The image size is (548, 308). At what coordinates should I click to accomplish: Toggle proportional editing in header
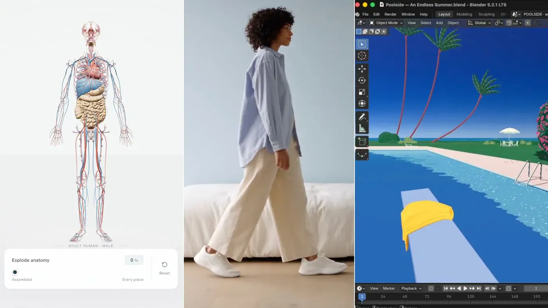[528, 23]
